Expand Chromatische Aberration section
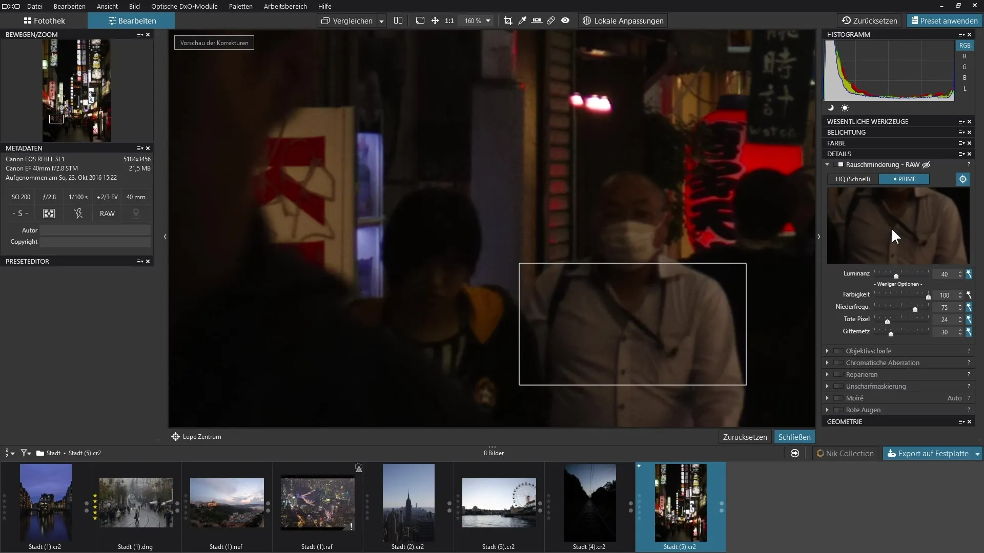 (827, 363)
